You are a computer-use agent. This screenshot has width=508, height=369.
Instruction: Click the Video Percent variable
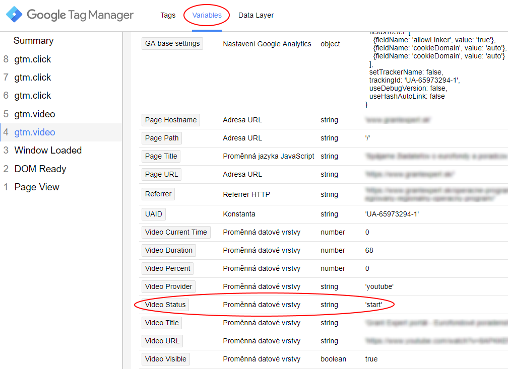click(x=167, y=268)
